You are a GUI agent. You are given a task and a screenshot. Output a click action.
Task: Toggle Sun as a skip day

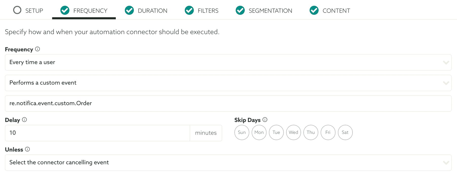click(242, 132)
